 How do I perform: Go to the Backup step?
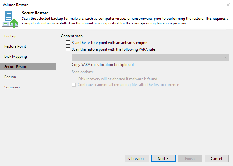10,36
